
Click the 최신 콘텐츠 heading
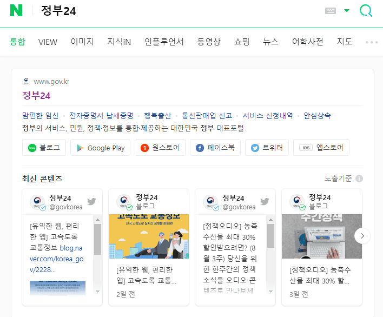point(42,179)
